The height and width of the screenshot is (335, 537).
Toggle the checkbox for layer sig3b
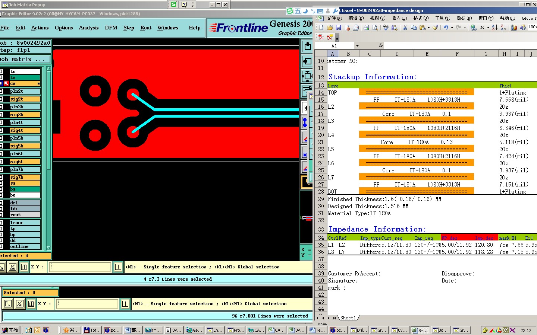coord(1,115)
